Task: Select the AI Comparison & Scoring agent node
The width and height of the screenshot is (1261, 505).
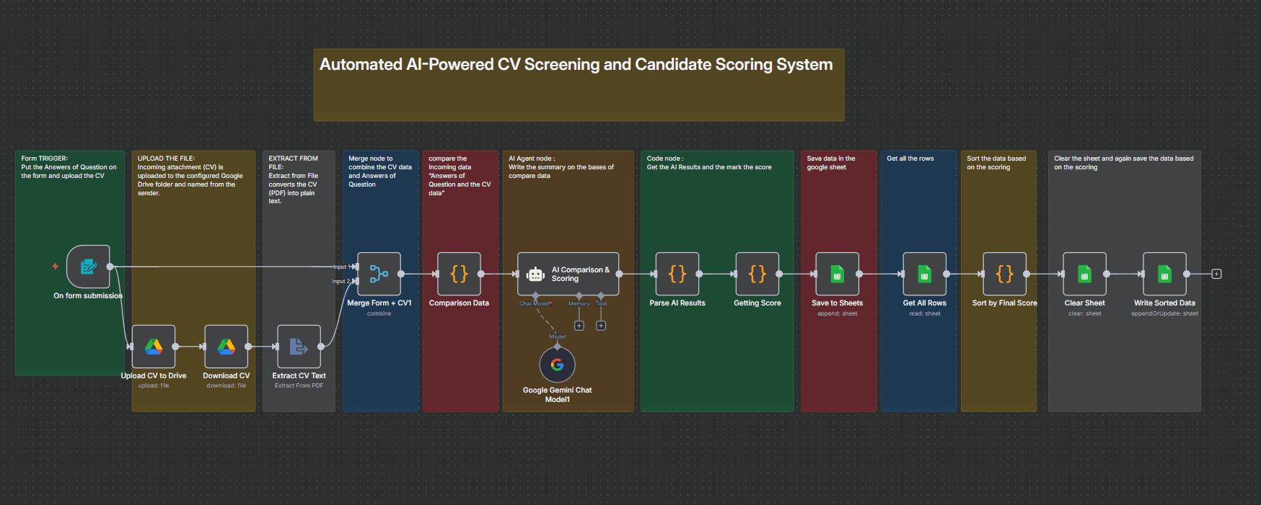Action: pos(568,274)
